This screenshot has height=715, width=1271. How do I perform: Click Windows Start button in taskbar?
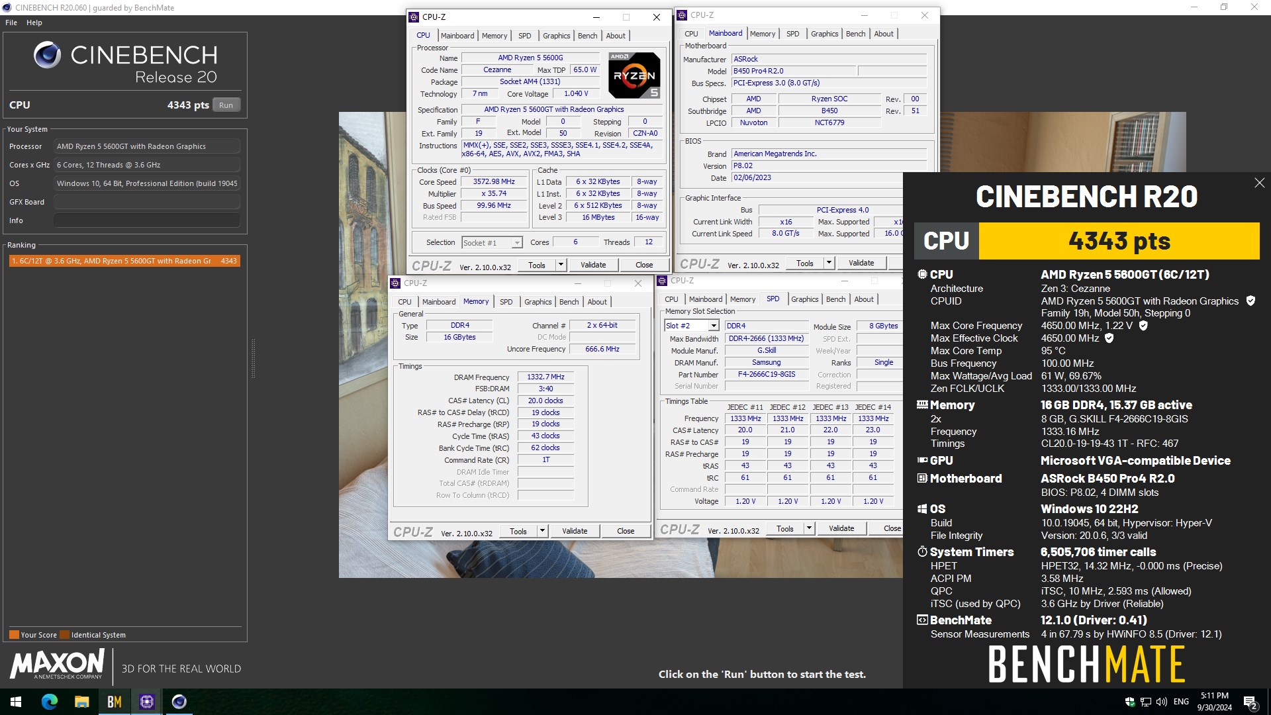tap(16, 702)
